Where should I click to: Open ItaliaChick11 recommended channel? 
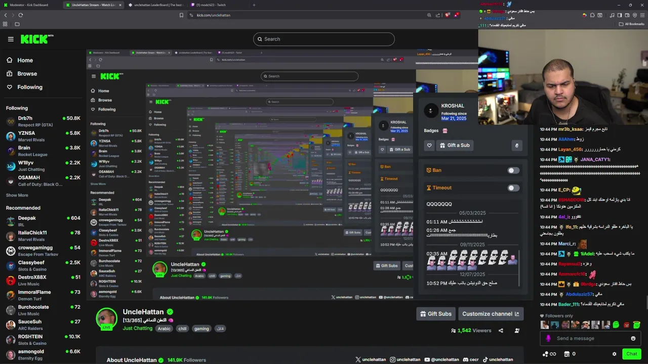click(x=43, y=236)
